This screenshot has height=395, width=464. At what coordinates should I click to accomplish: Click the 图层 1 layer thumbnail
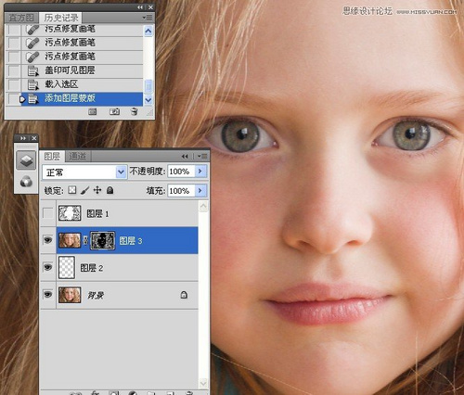(70, 213)
